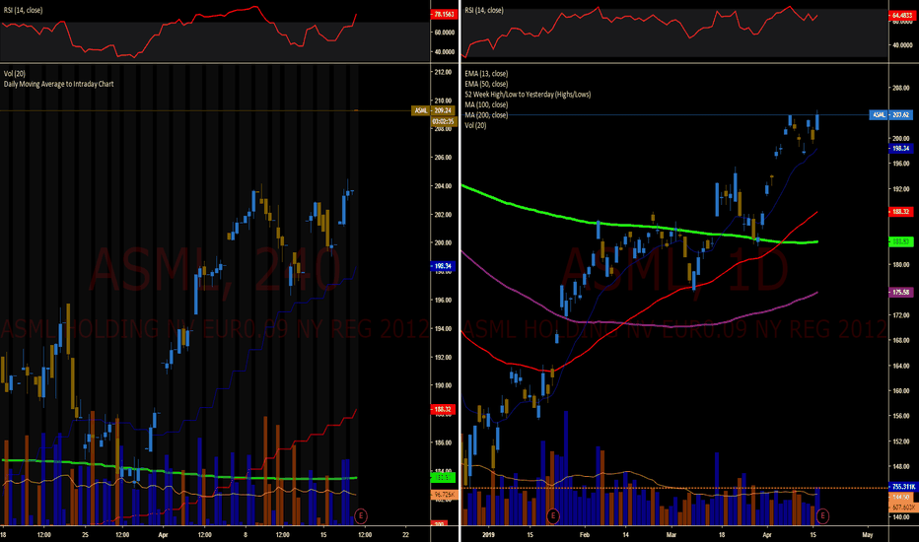919x542 pixels.
Task: Click the 25 date label on left time axis
Action: click(86, 534)
